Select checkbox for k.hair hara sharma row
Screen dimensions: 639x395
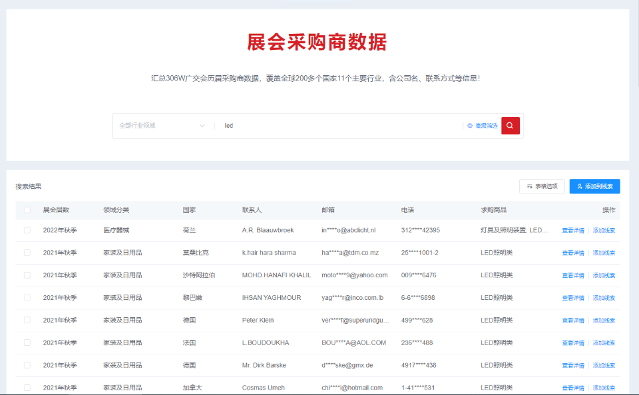click(27, 253)
